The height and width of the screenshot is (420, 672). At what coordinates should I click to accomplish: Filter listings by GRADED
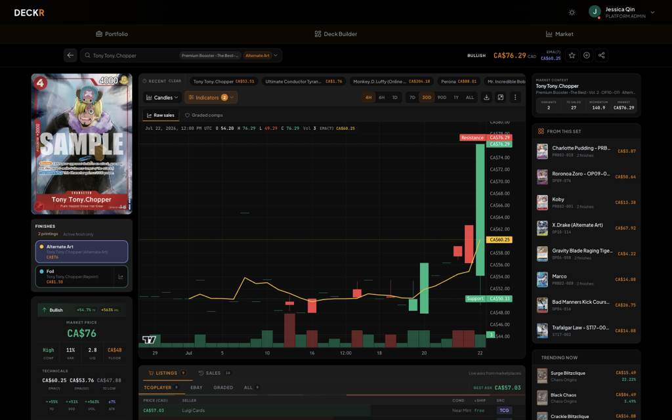point(223,387)
